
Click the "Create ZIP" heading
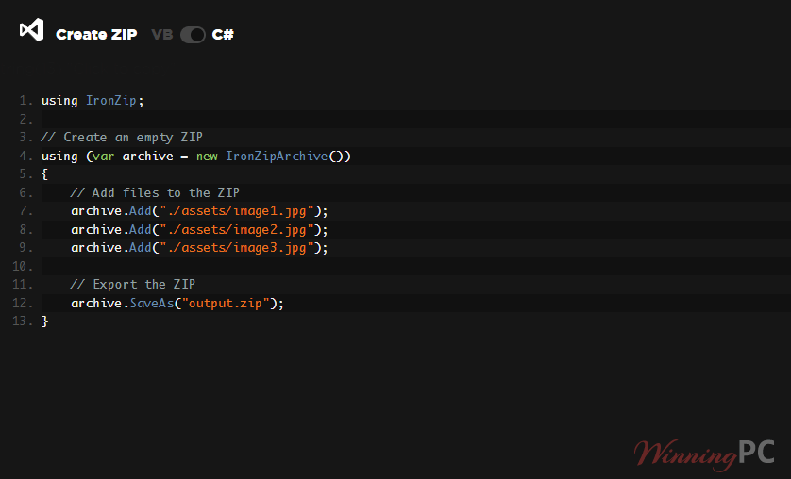[x=96, y=35]
